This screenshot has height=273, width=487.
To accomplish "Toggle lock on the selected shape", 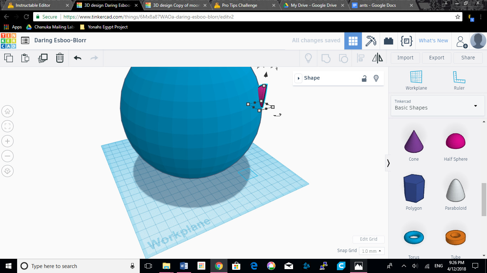I will (x=364, y=79).
